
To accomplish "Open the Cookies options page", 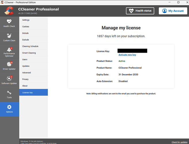I will pyautogui.click(x=26, y=26).
